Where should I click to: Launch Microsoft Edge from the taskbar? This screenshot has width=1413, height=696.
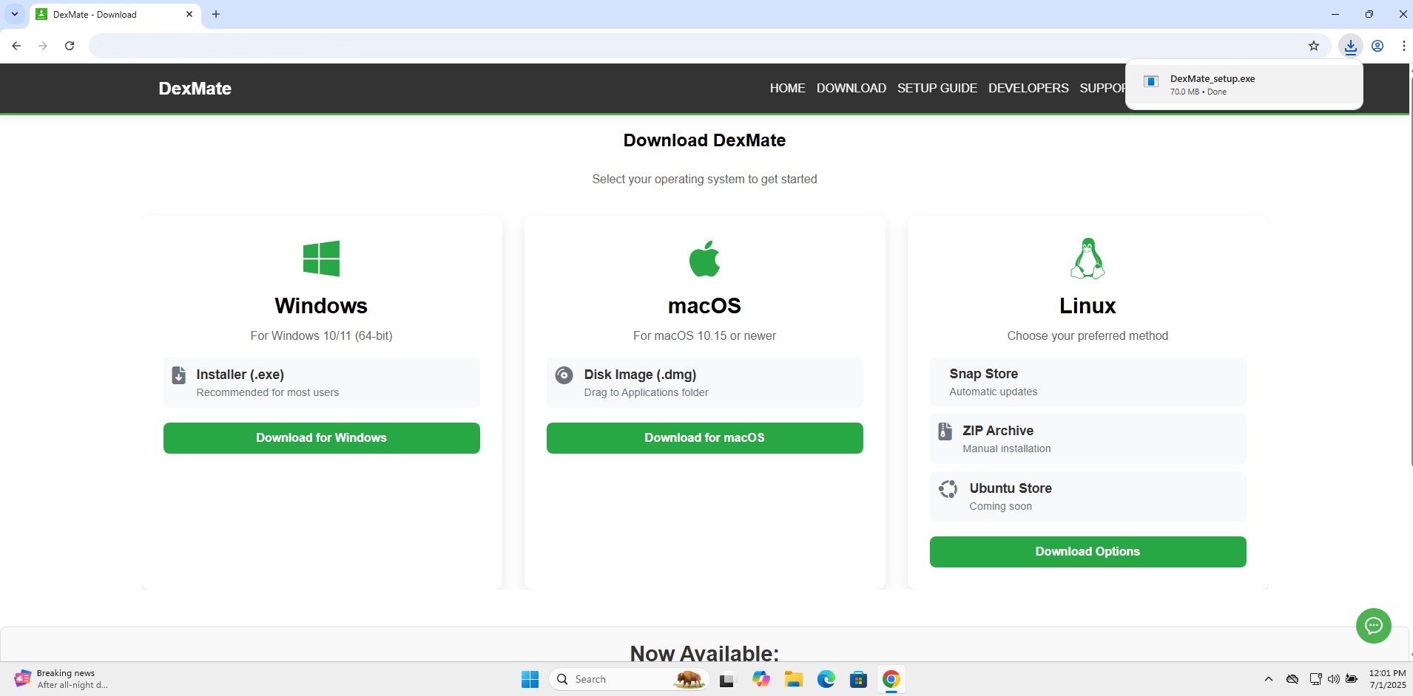(x=826, y=679)
